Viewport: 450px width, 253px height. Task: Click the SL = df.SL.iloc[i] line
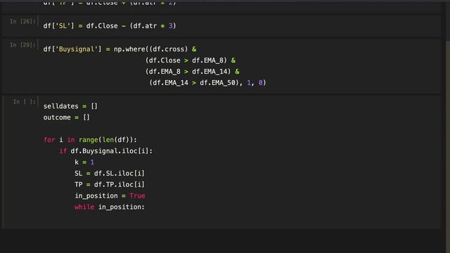click(x=110, y=174)
